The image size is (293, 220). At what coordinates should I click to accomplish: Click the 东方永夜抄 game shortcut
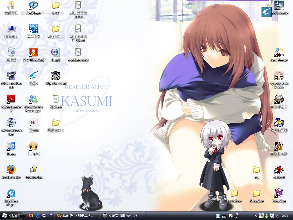[279, 149]
